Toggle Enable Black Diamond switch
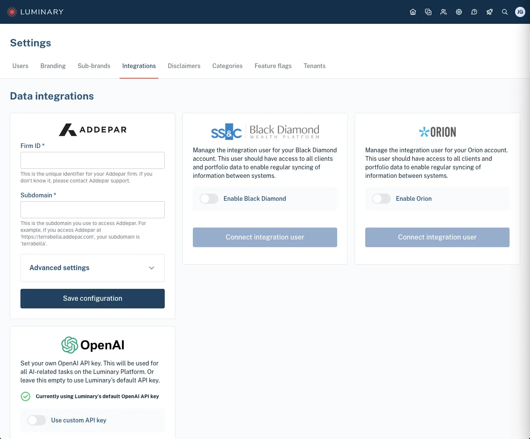This screenshot has height=439, width=530. (x=209, y=199)
